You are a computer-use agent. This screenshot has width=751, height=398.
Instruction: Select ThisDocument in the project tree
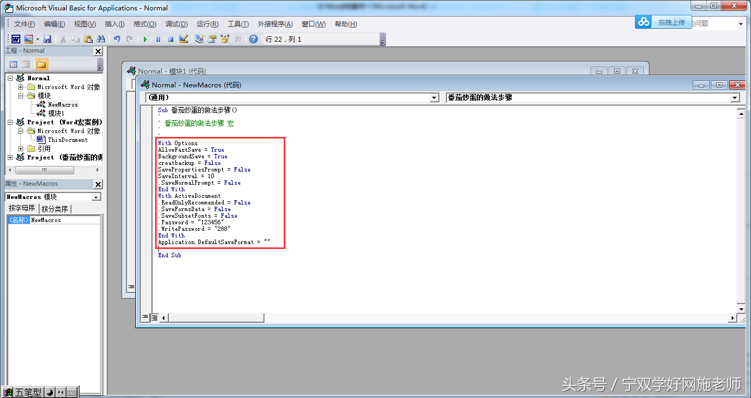pos(67,140)
